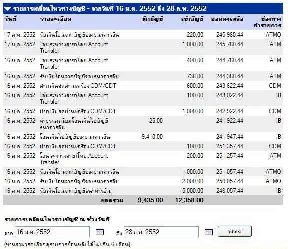Image resolution: width=288 pixels, height=249 pixels.
Task: Click the หักบัญชี debit column header
Action: 152,19
